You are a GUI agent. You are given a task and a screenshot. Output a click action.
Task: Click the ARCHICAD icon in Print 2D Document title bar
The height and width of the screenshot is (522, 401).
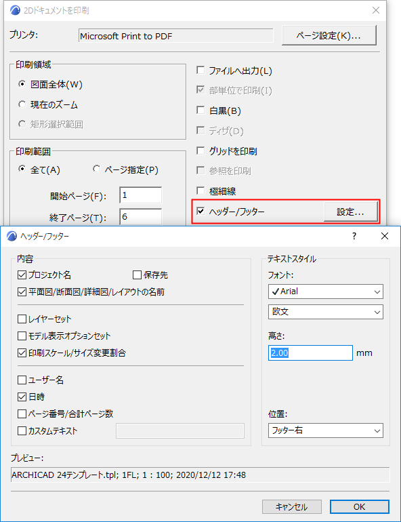tap(16, 11)
